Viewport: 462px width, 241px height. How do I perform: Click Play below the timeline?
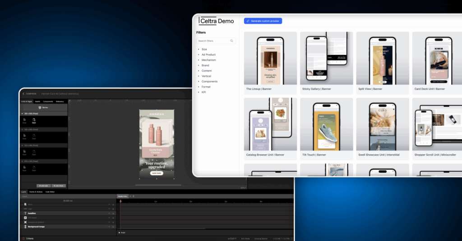tap(122, 232)
